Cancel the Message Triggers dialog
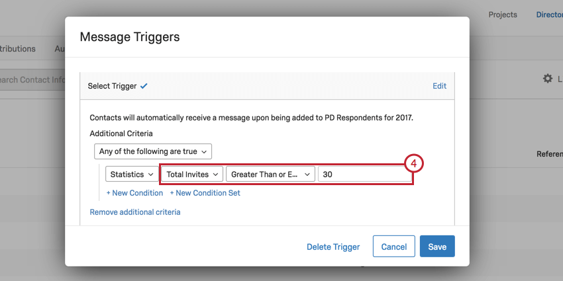This screenshot has width=563, height=281. 394,246
